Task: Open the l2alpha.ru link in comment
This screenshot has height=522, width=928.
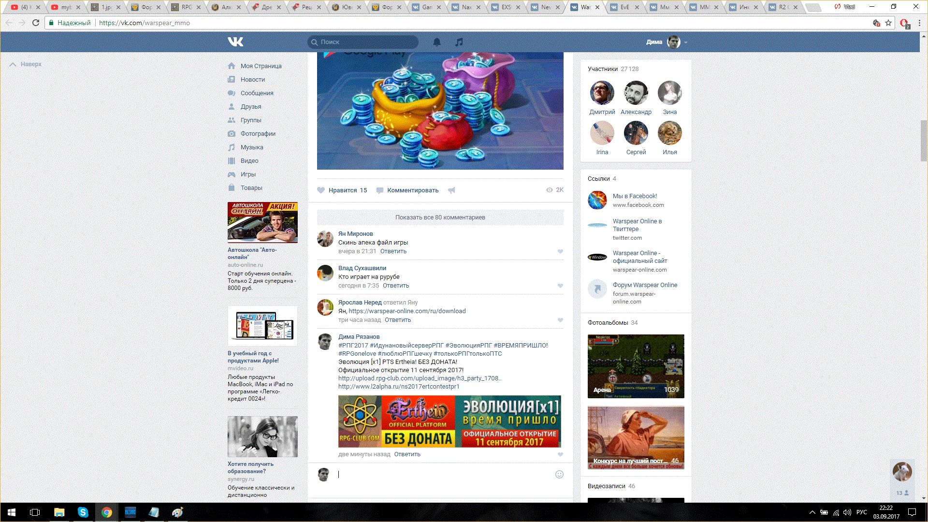Action: pos(399,387)
